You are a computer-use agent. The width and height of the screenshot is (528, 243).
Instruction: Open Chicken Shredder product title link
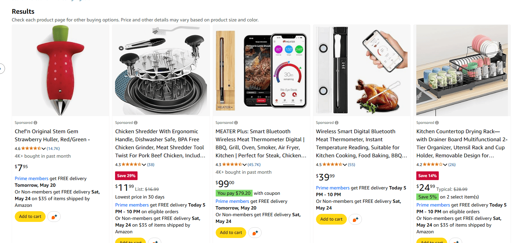click(160, 143)
